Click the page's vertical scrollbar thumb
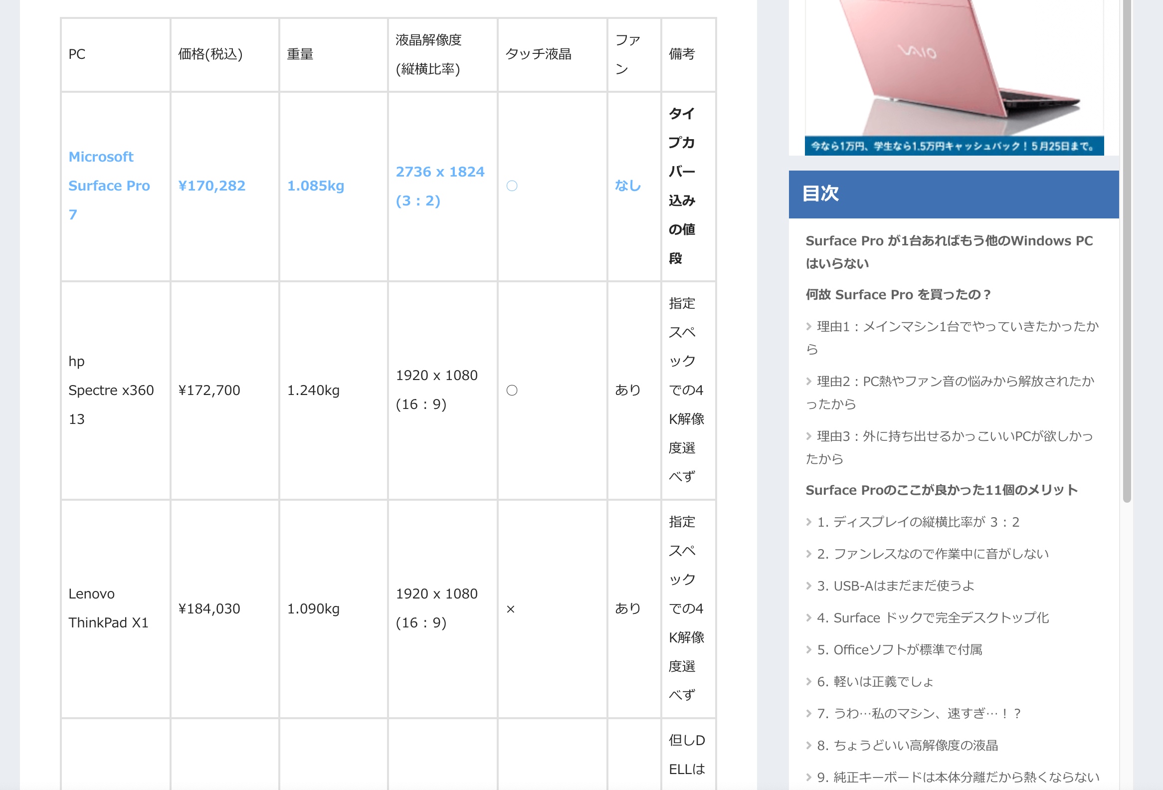1163x790 pixels. pyautogui.click(x=1127, y=250)
